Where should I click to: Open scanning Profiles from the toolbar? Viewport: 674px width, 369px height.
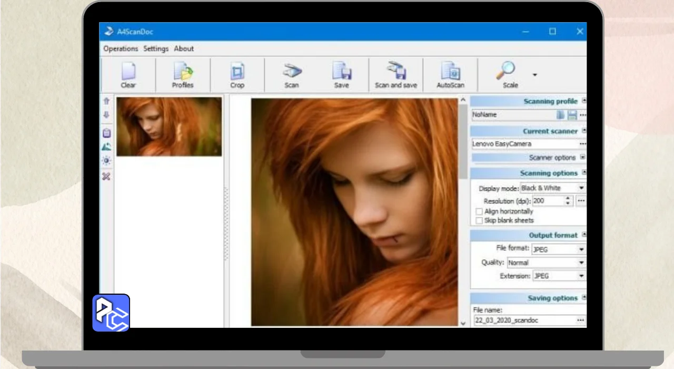pos(183,74)
